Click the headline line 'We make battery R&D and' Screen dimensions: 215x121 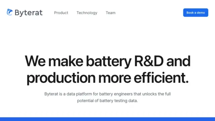point(107,61)
